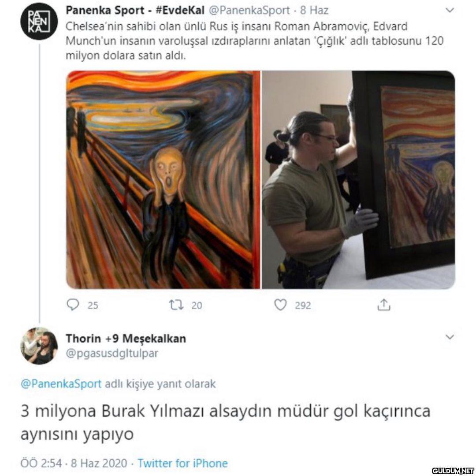Expand Thorin reply tweet options chevron

tap(449, 337)
